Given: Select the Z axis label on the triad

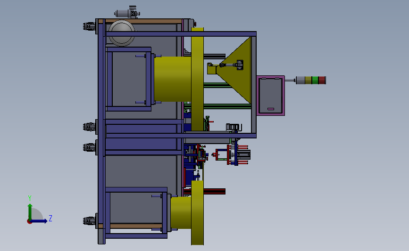Looking at the screenshot, I should (50, 218).
